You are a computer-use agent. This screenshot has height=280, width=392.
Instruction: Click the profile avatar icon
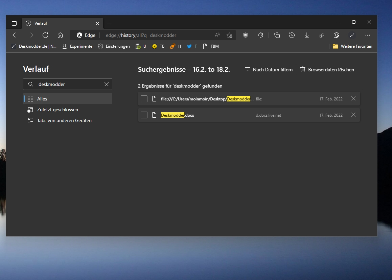[x=352, y=35]
